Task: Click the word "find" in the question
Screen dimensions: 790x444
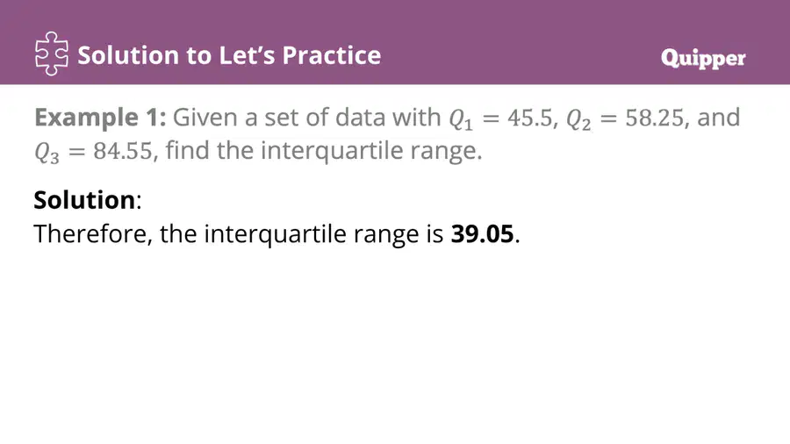Action: coord(183,150)
